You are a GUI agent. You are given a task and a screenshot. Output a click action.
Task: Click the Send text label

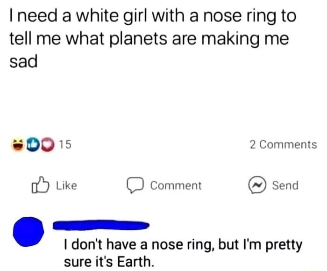[x=284, y=185]
